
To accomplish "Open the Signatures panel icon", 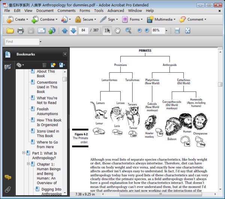I will pyautogui.click(x=7, y=67).
